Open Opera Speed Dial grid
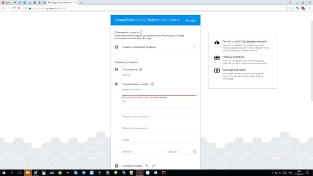Viewport: 313px width, 176px height. pyautogui.click(x=19, y=8)
